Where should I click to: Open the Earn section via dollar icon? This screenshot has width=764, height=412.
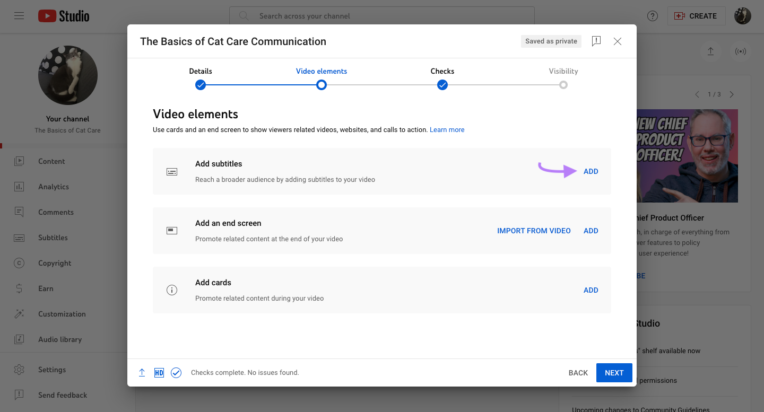(x=19, y=288)
